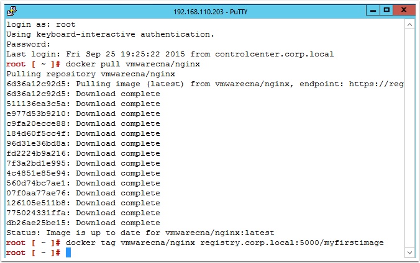Click the blue terminal cursor block
This screenshot has width=420, height=263.
pyautogui.click(x=68, y=252)
